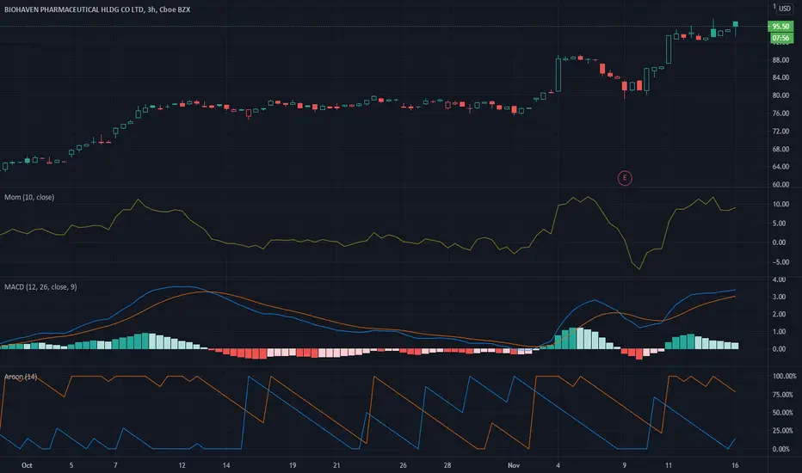Click the 75.00% Aroon scale value
Screen dimensions: 802x473
(x=782, y=395)
